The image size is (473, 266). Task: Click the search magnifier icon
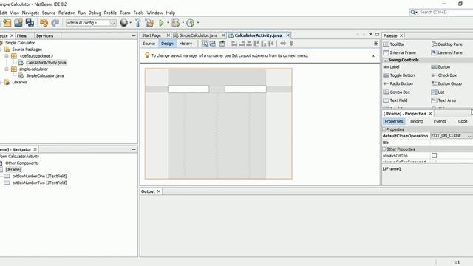pos(413,12)
